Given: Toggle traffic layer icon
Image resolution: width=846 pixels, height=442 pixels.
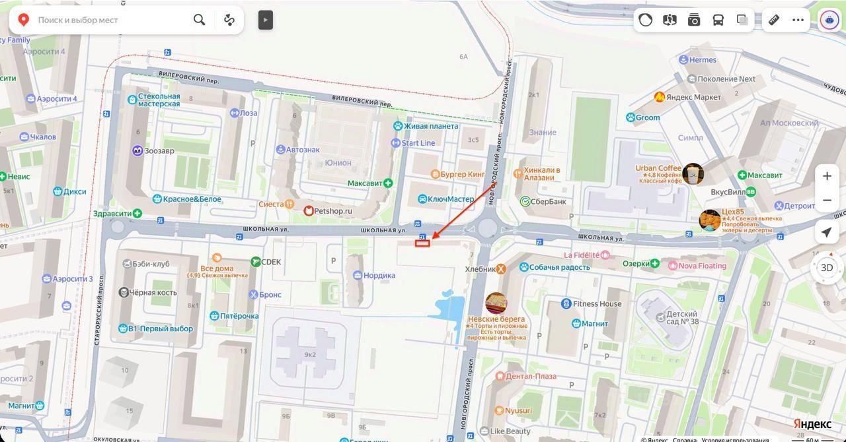Looking at the screenshot, I should tap(646, 20).
